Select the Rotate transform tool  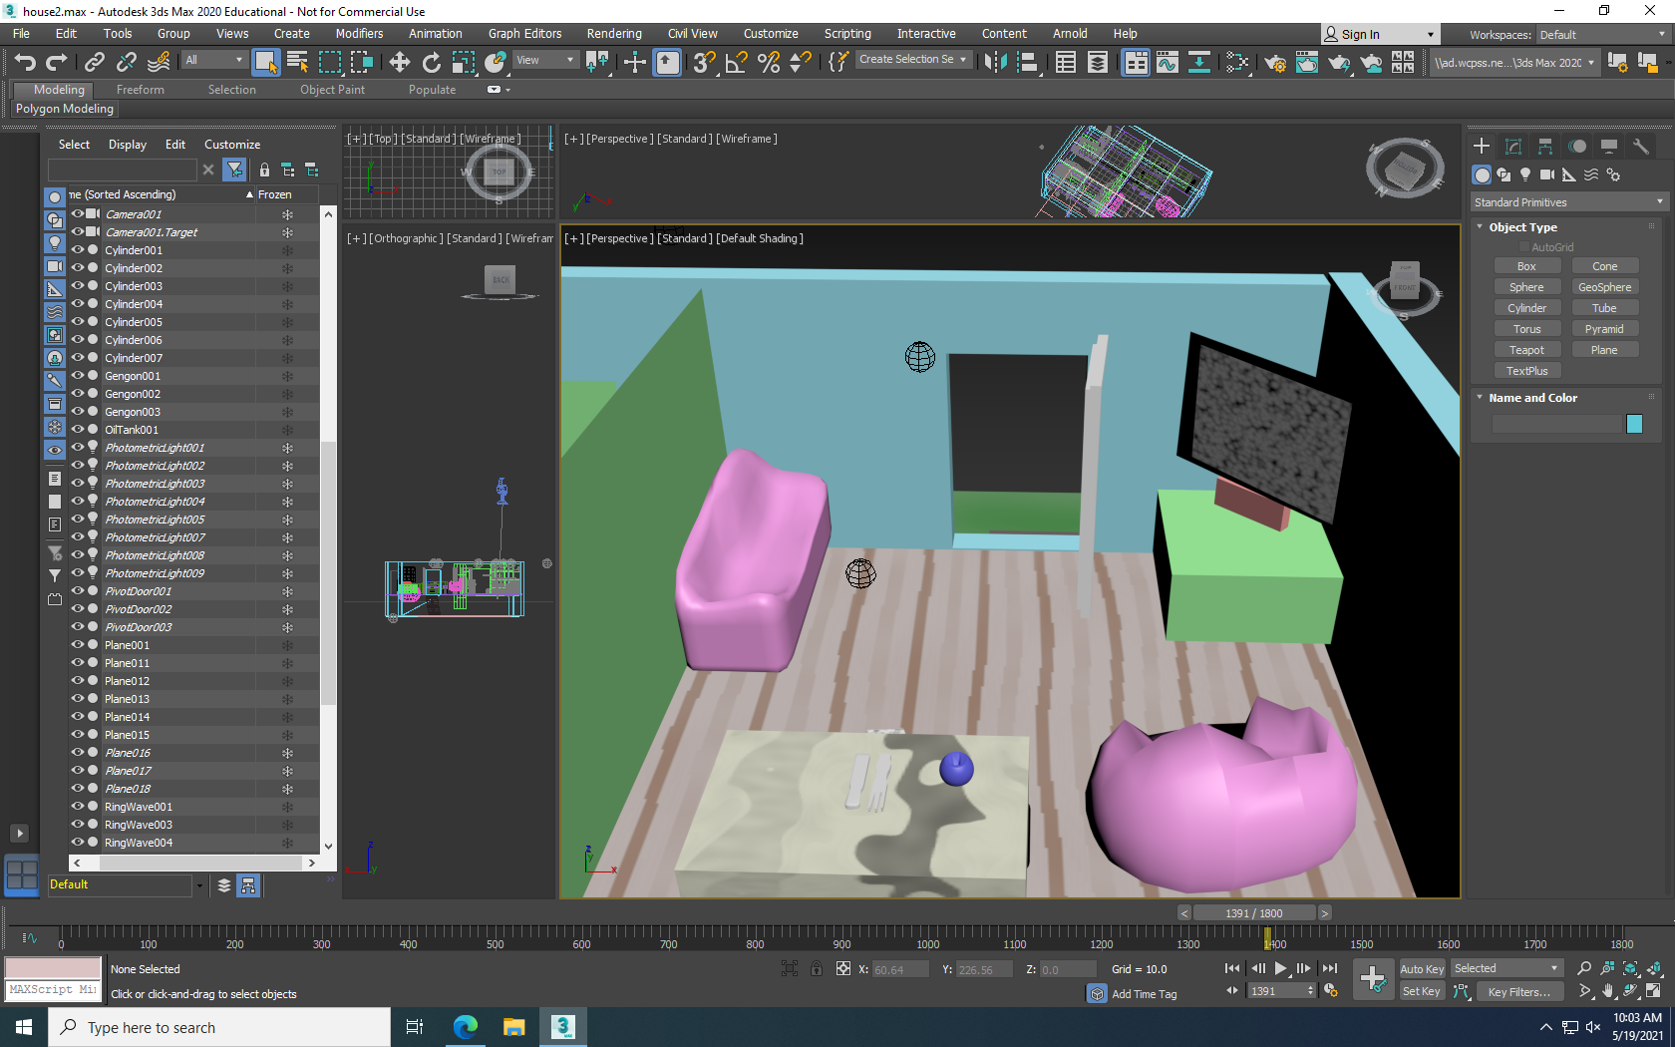pos(431,63)
